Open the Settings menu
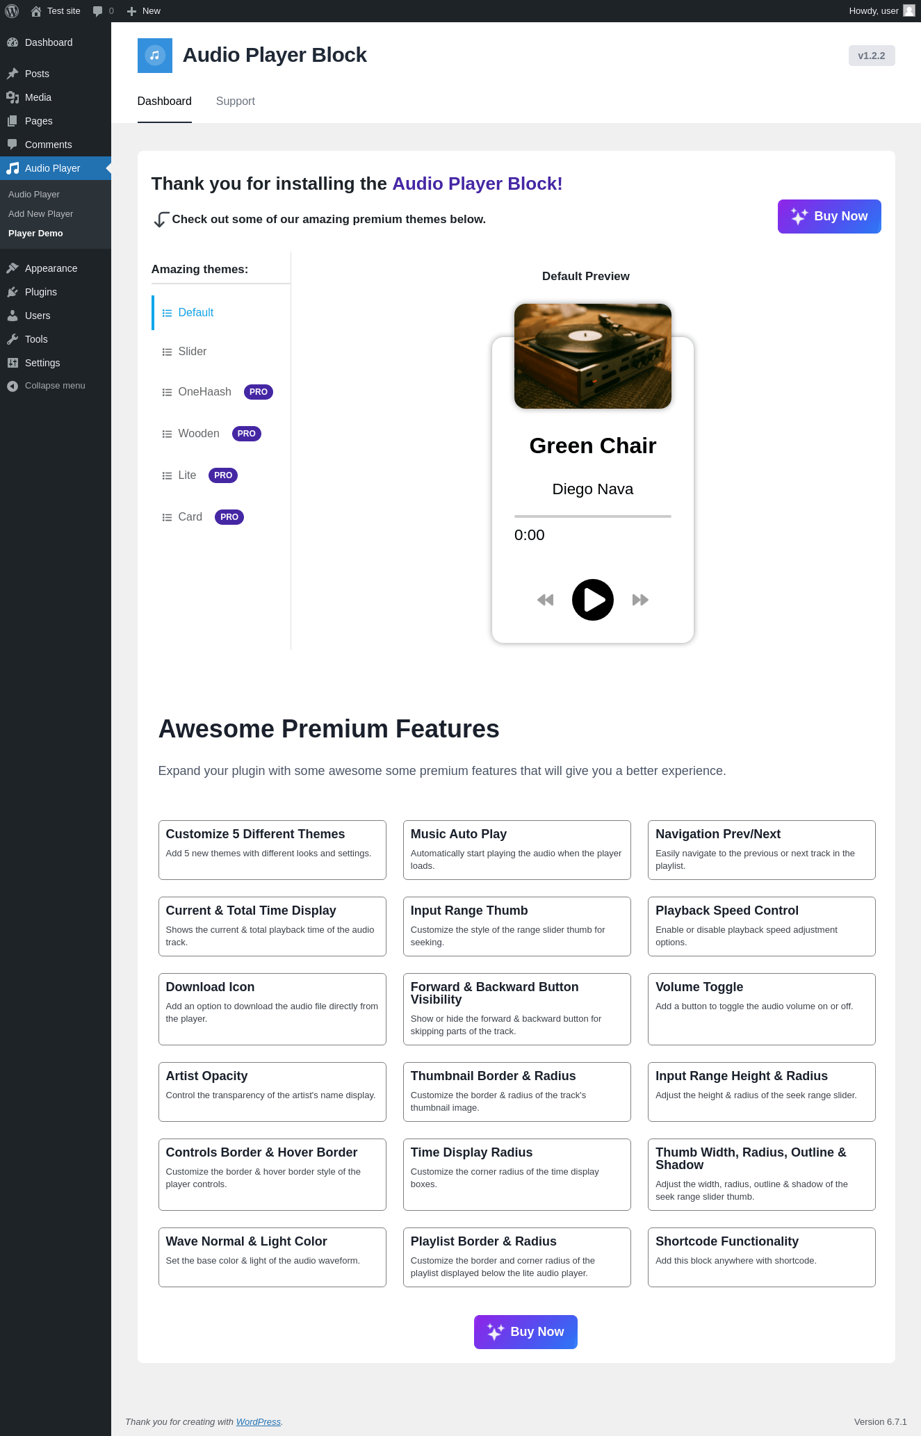Image resolution: width=921 pixels, height=1436 pixels. click(x=56, y=363)
